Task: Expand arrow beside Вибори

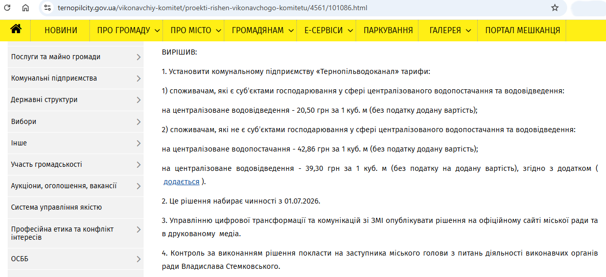Action: tap(139, 122)
